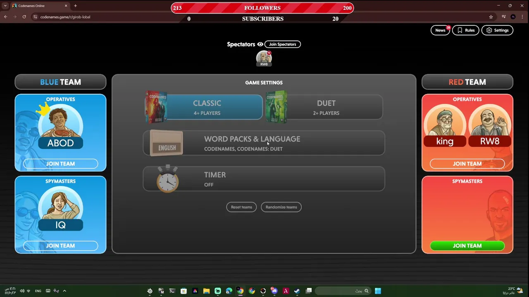Open volume control in system tray
This screenshot has width=529, height=297.
pos(22,291)
